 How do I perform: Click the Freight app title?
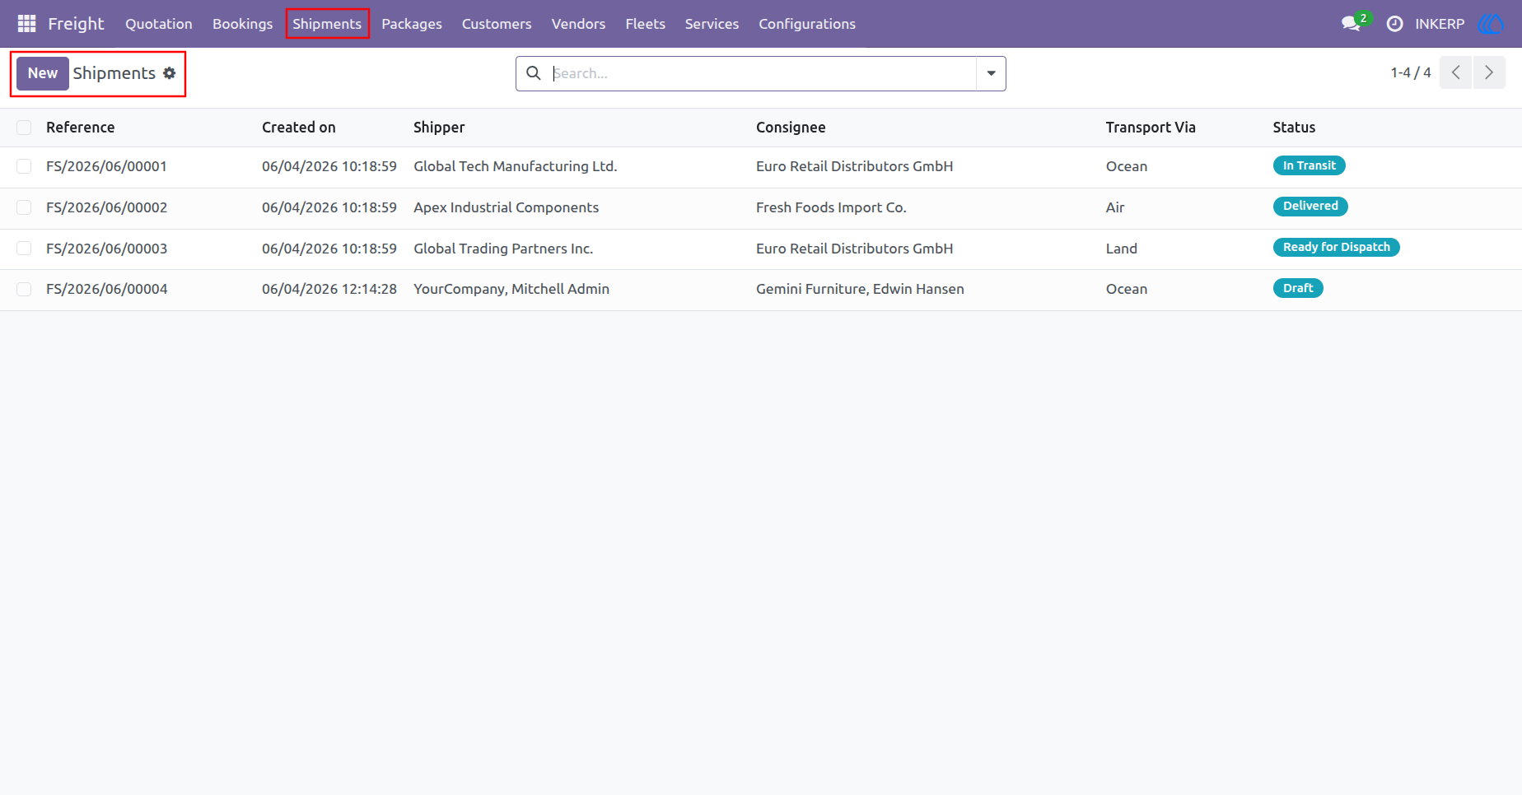pyautogui.click(x=76, y=24)
